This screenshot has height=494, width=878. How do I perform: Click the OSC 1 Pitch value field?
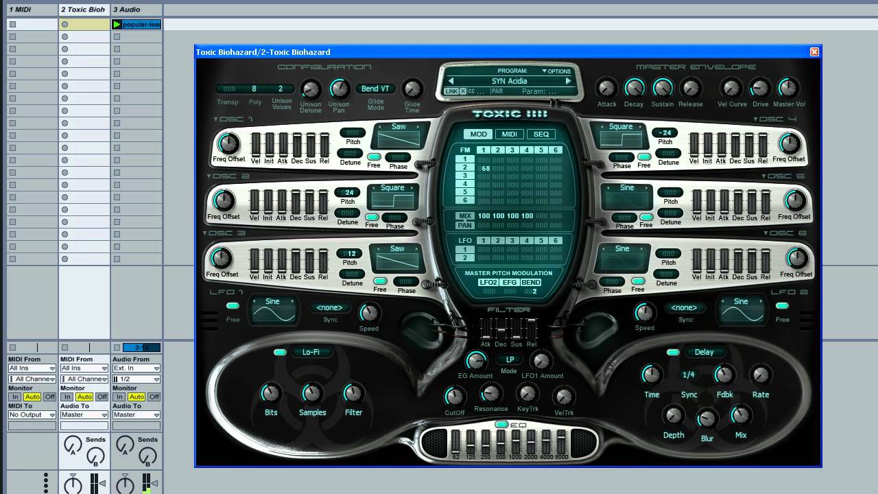click(353, 133)
